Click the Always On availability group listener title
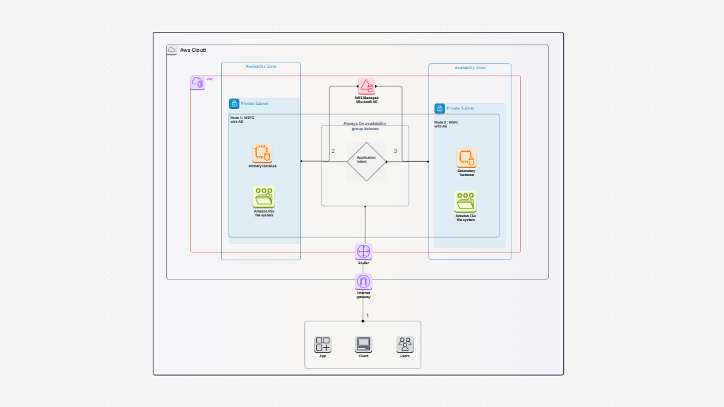The width and height of the screenshot is (724, 407). [365, 126]
